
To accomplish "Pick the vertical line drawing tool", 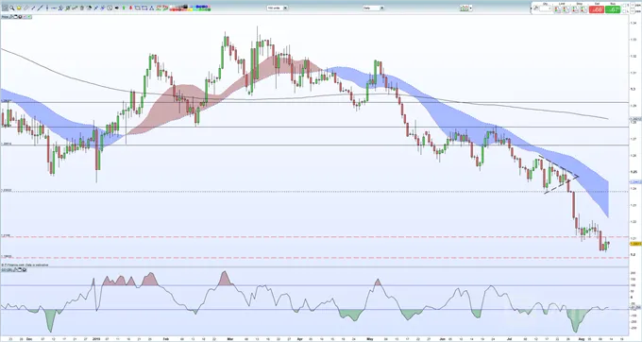I will [47, 9].
